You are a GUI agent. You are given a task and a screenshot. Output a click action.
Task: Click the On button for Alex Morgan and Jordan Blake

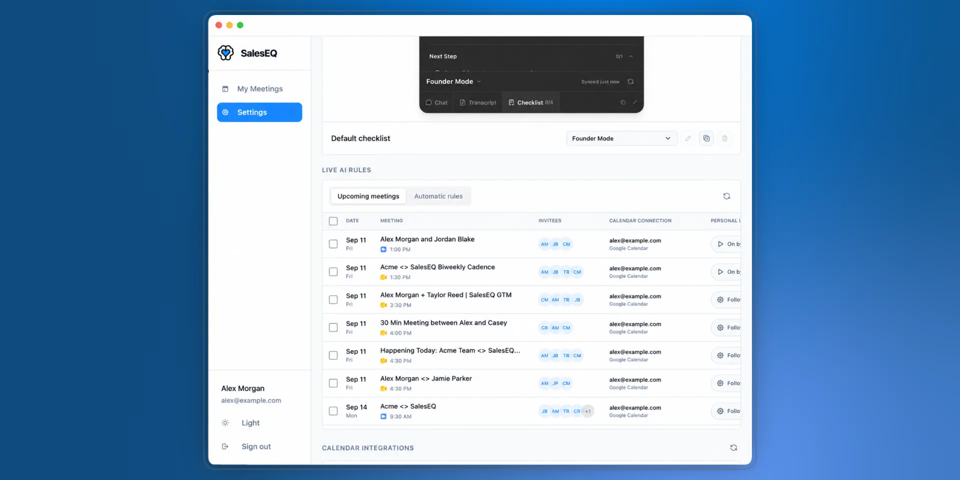[726, 244]
